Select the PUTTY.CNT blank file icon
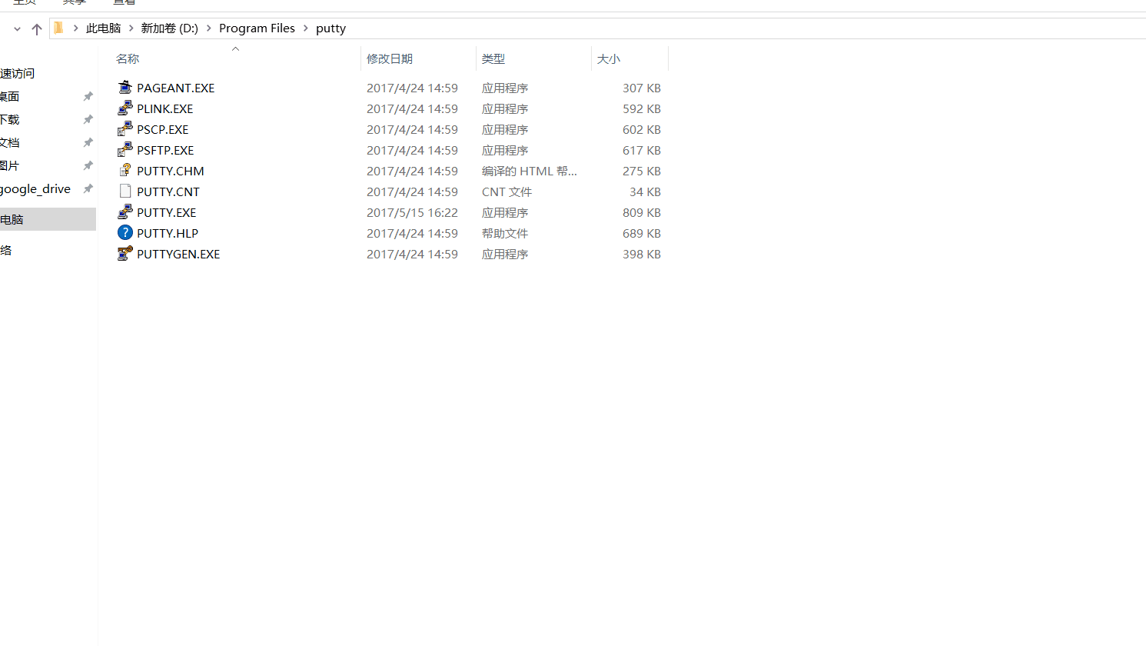Viewport: 1146px width, 646px height. (125, 191)
